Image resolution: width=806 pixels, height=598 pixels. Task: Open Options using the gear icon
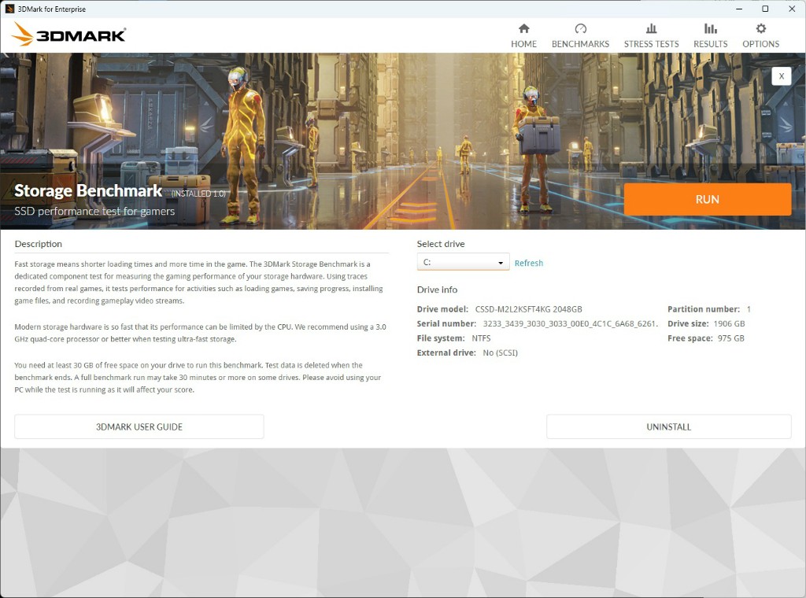click(x=760, y=28)
